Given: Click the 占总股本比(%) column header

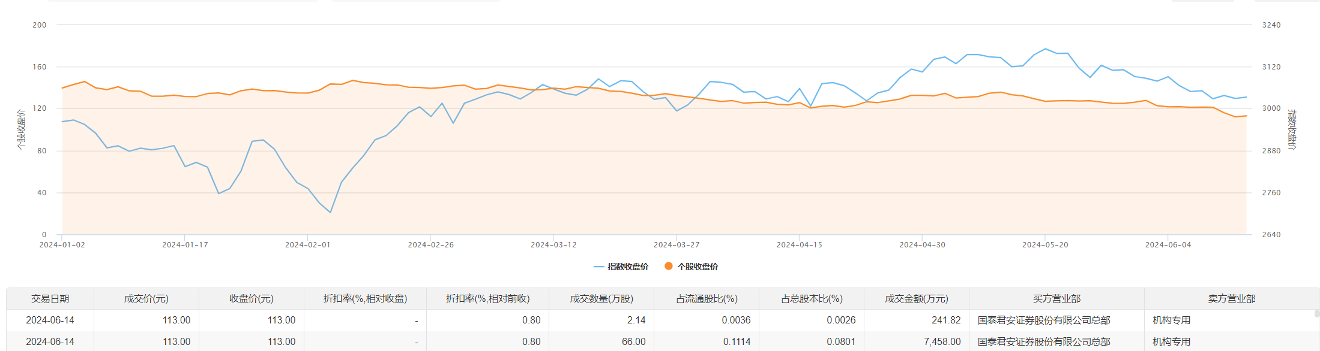Looking at the screenshot, I should pos(812,299).
